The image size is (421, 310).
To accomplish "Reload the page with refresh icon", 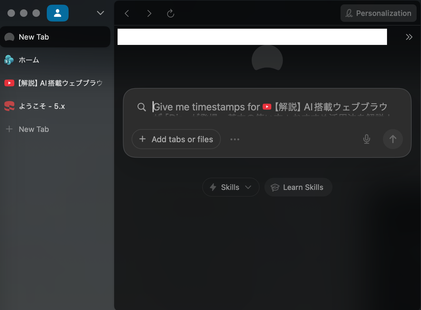I will (x=170, y=13).
